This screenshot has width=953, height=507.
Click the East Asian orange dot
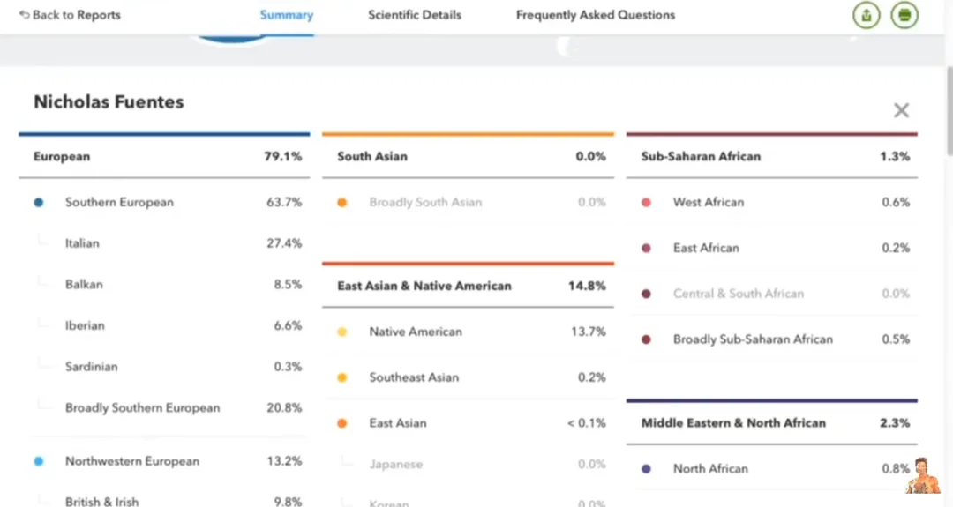(342, 423)
